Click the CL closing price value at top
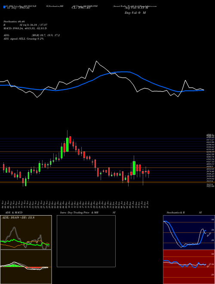Image resolution: width=215 pixels, height=284 pixels. (x=81, y=8)
